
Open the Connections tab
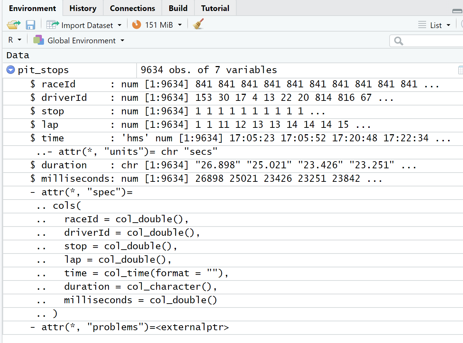click(132, 8)
